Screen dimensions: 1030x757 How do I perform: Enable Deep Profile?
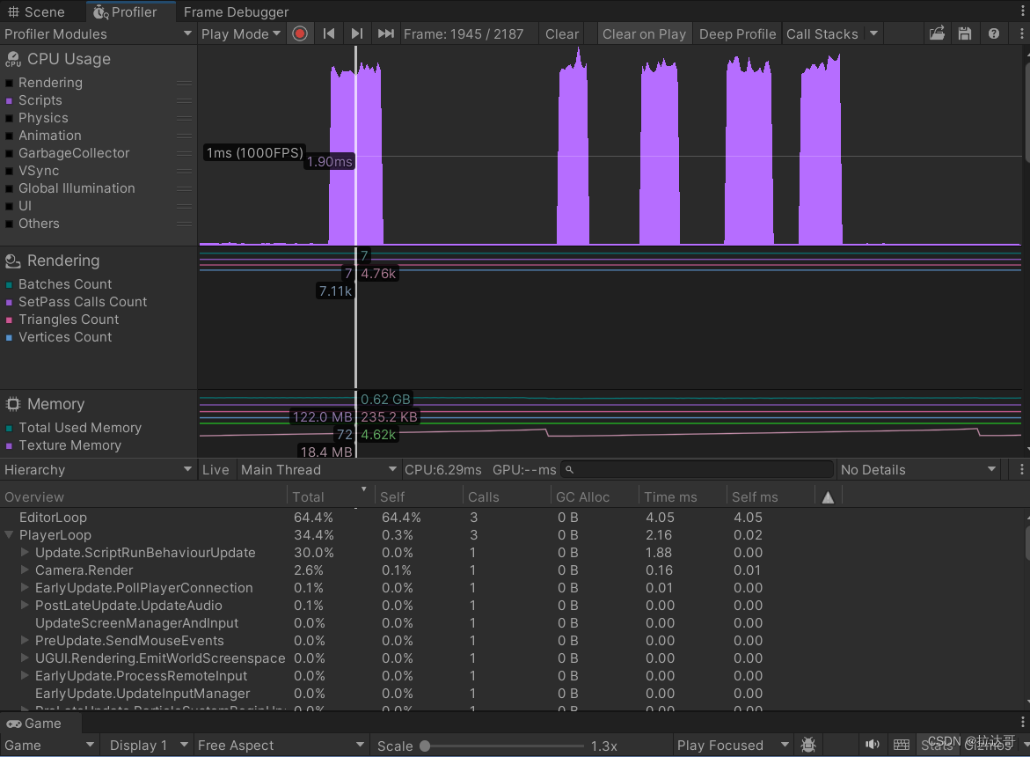[737, 33]
